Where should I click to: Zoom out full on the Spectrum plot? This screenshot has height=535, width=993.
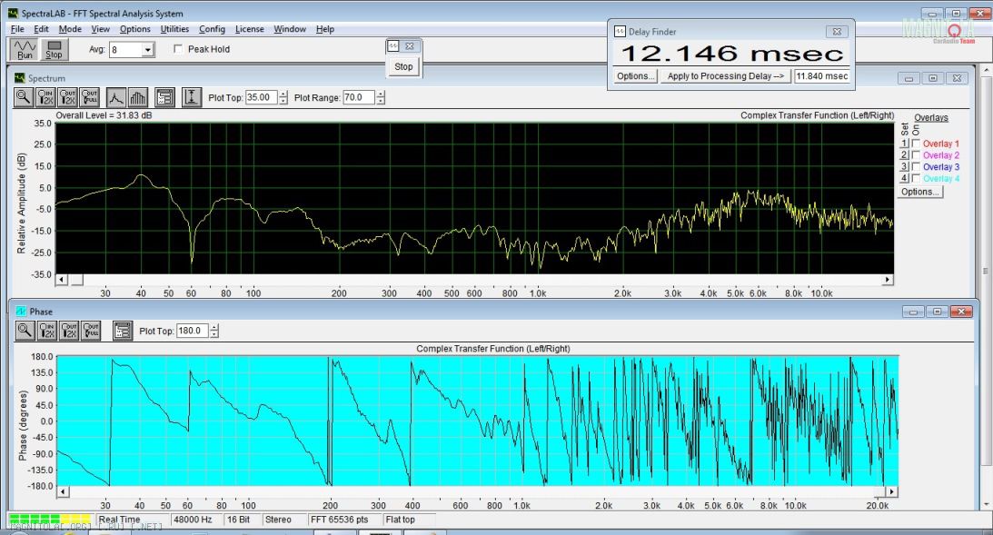(x=90, y=97)
